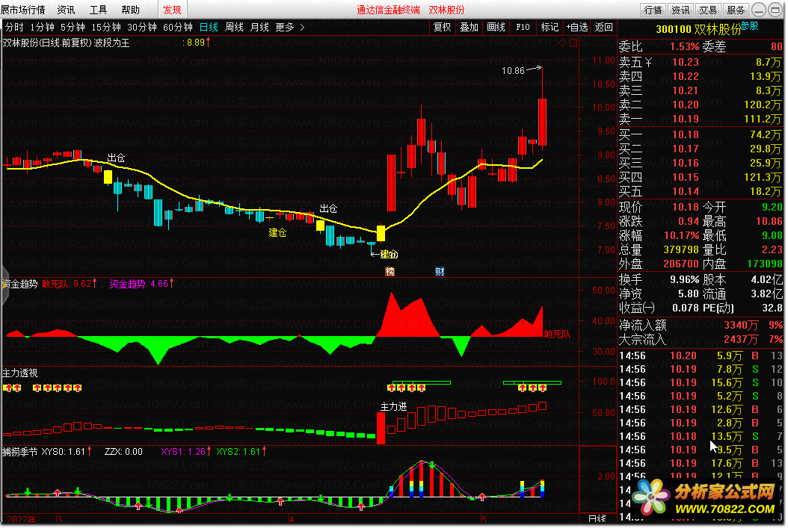The height and width of the screenshot is (528, 788).
Task: Click the 换手 value 9.96%
Action: click(x=685, y=279)
